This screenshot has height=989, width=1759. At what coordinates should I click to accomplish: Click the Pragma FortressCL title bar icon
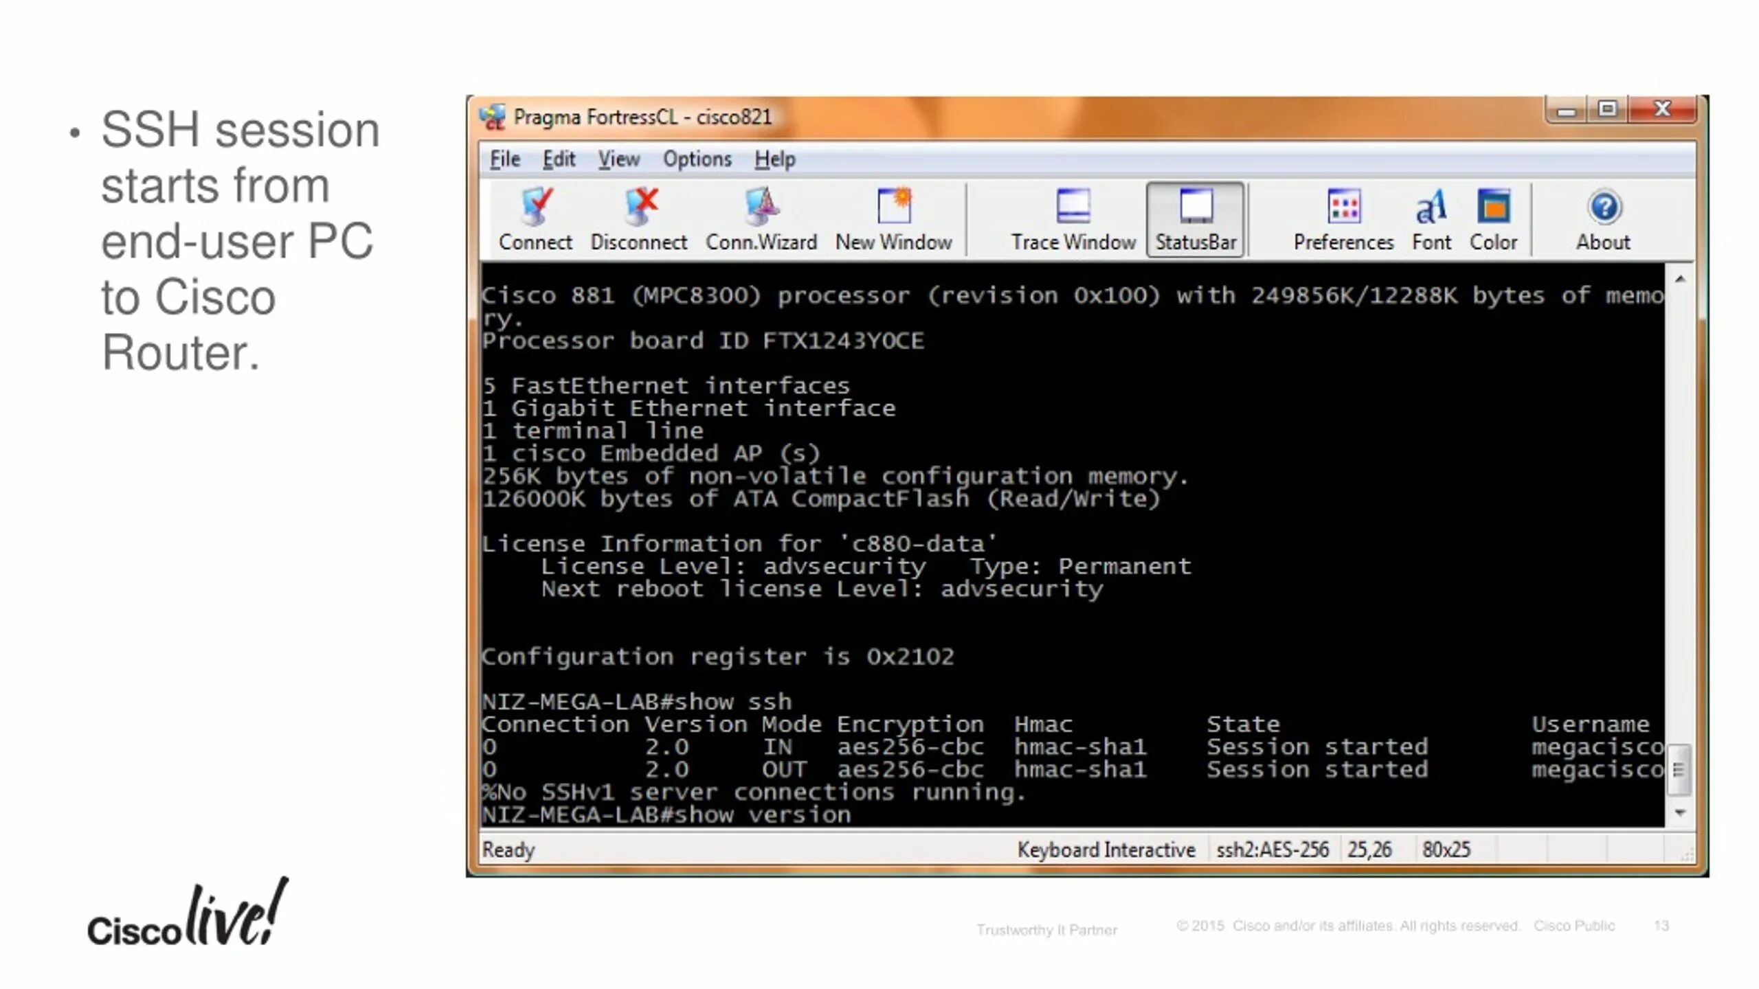click(x=492, y=117)
